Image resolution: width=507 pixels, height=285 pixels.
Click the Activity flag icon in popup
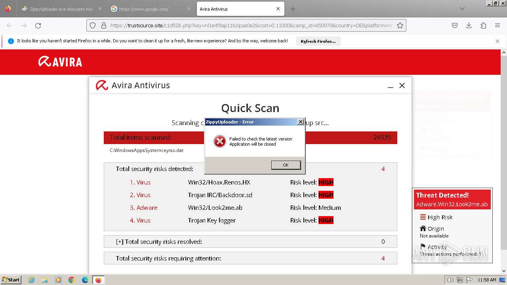(423, 247)
